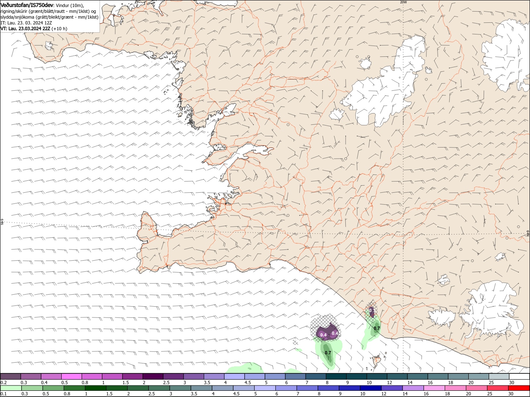Screen dimensions: 530x397
Task: Click the 30 label under the snow legend
Action: coord(511,382)
